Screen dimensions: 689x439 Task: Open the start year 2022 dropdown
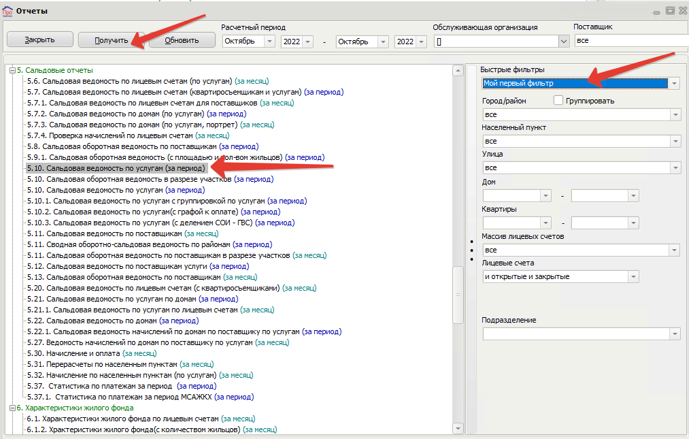point(307,42)
